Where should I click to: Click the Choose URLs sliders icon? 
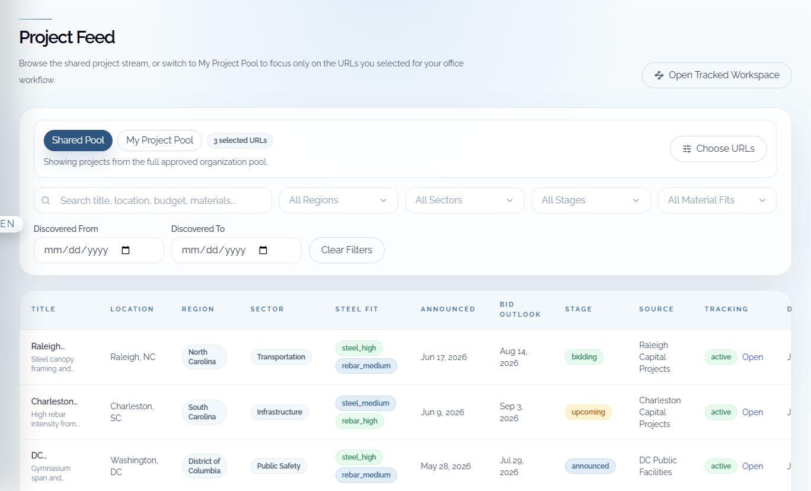[687, 149]
